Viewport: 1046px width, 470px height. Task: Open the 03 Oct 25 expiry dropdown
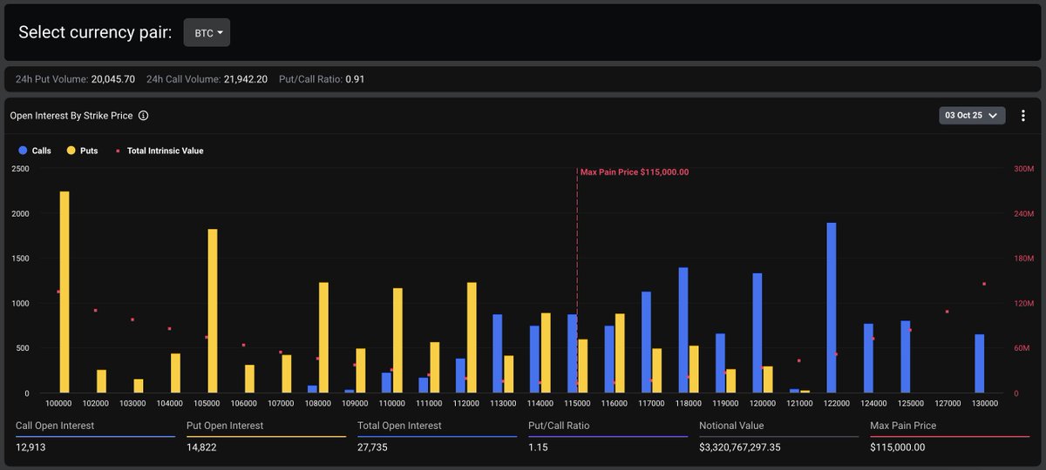(972, 115)
